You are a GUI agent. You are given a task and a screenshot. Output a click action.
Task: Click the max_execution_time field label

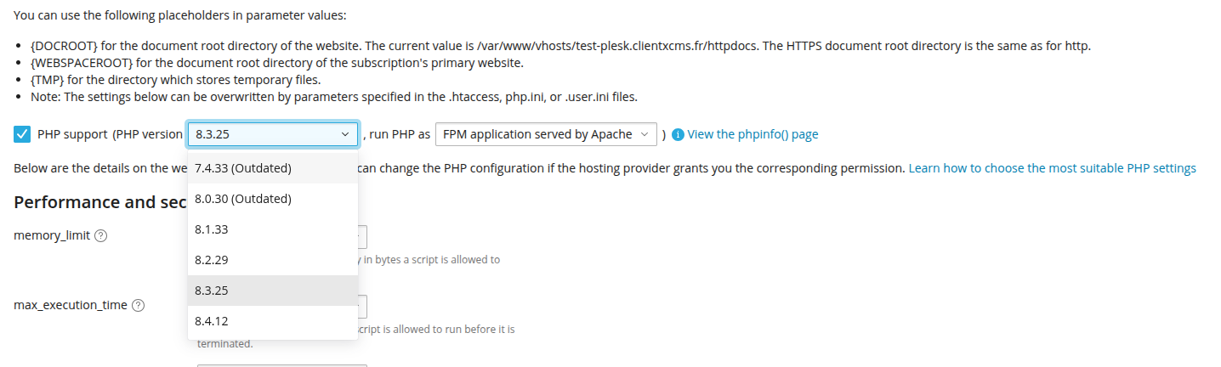(x=71, y=305)
